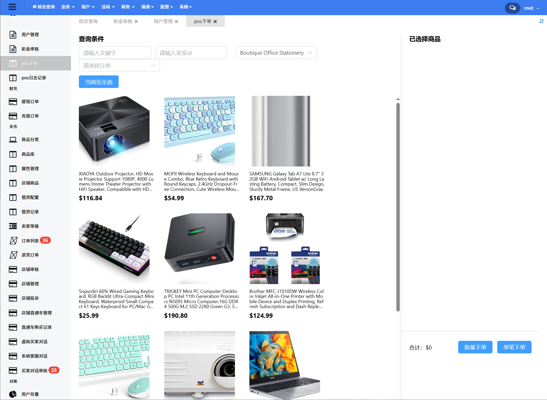Image resolution: width=547 pixels, height=400 pixels.
Task: Close the pos下单 tab
Action: pos(215,21)
